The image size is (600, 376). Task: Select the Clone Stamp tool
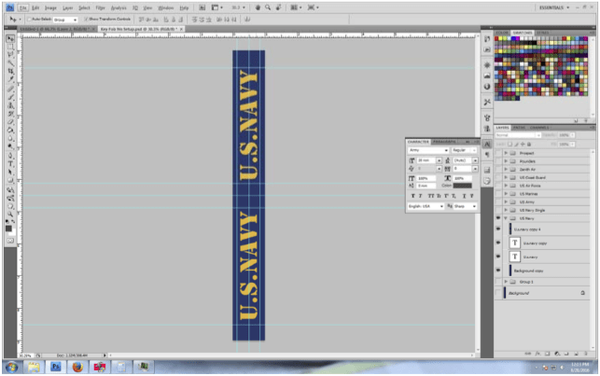[x=10, y=105]
